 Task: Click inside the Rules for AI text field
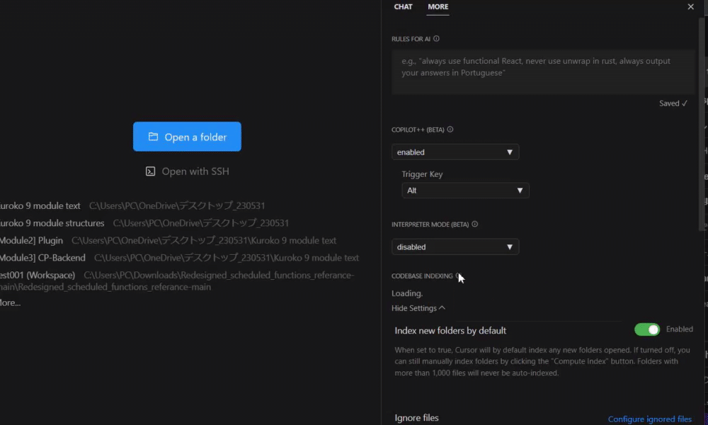point(543,72)
